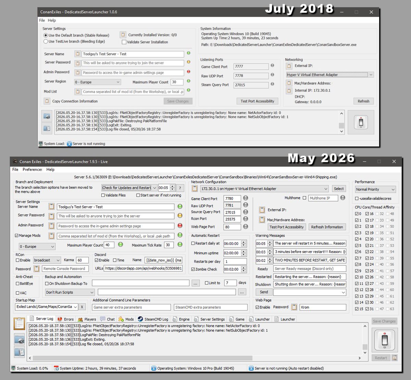Image resolution: width=411 pixels, height=380 pixels.
Task: Click the Send button under Warning Messages
Action: pos(264,292)
